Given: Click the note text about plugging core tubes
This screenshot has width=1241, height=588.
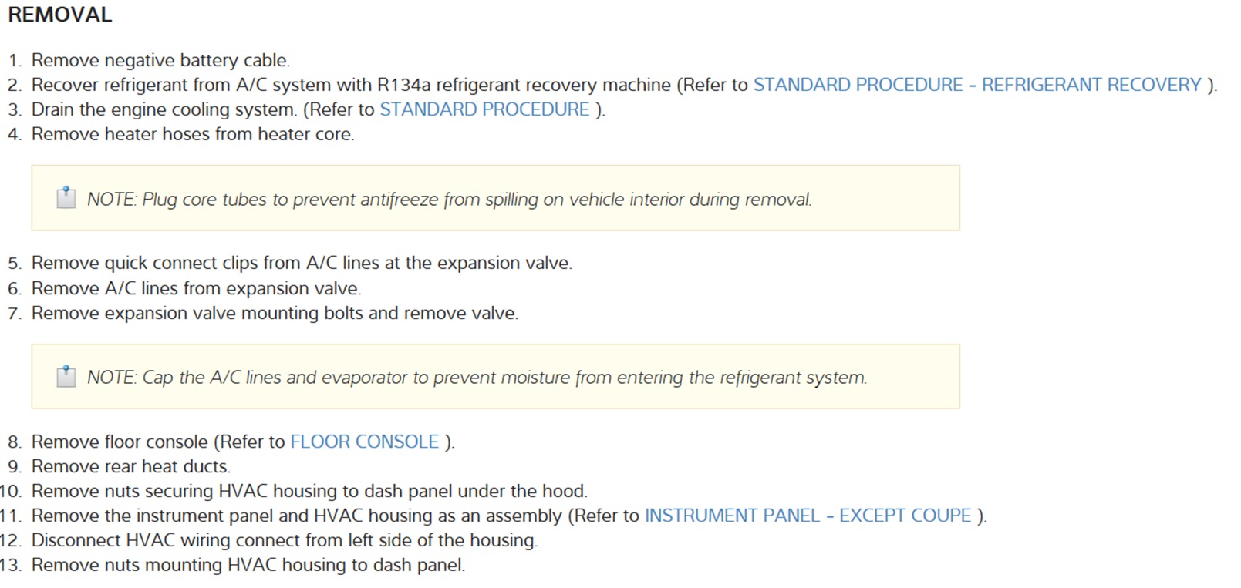Looking at the screenshot, I should point(449,200).
